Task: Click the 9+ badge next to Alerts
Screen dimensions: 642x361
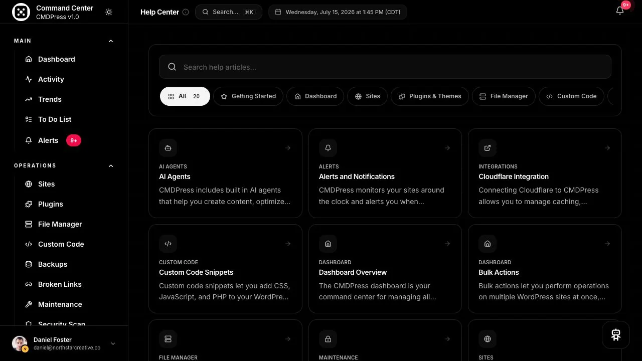Action: tap(74, 140)
